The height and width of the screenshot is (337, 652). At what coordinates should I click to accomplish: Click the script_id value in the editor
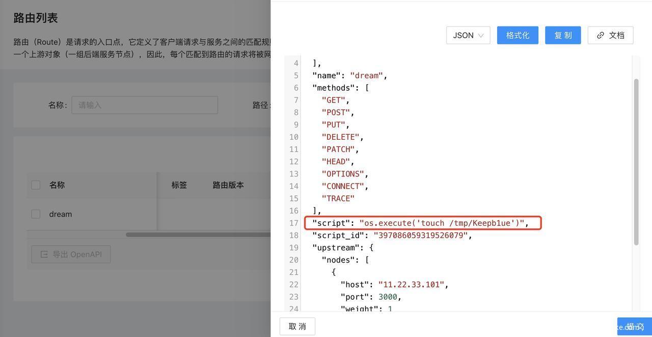point(421,236)
